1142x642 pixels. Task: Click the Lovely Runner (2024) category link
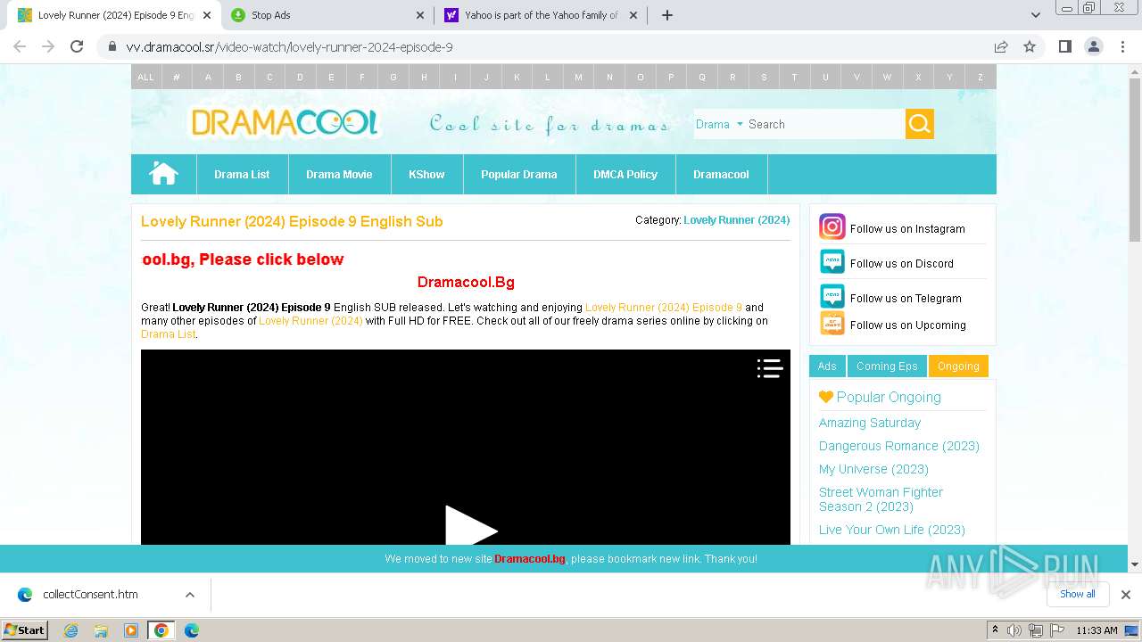pos(736,219)
